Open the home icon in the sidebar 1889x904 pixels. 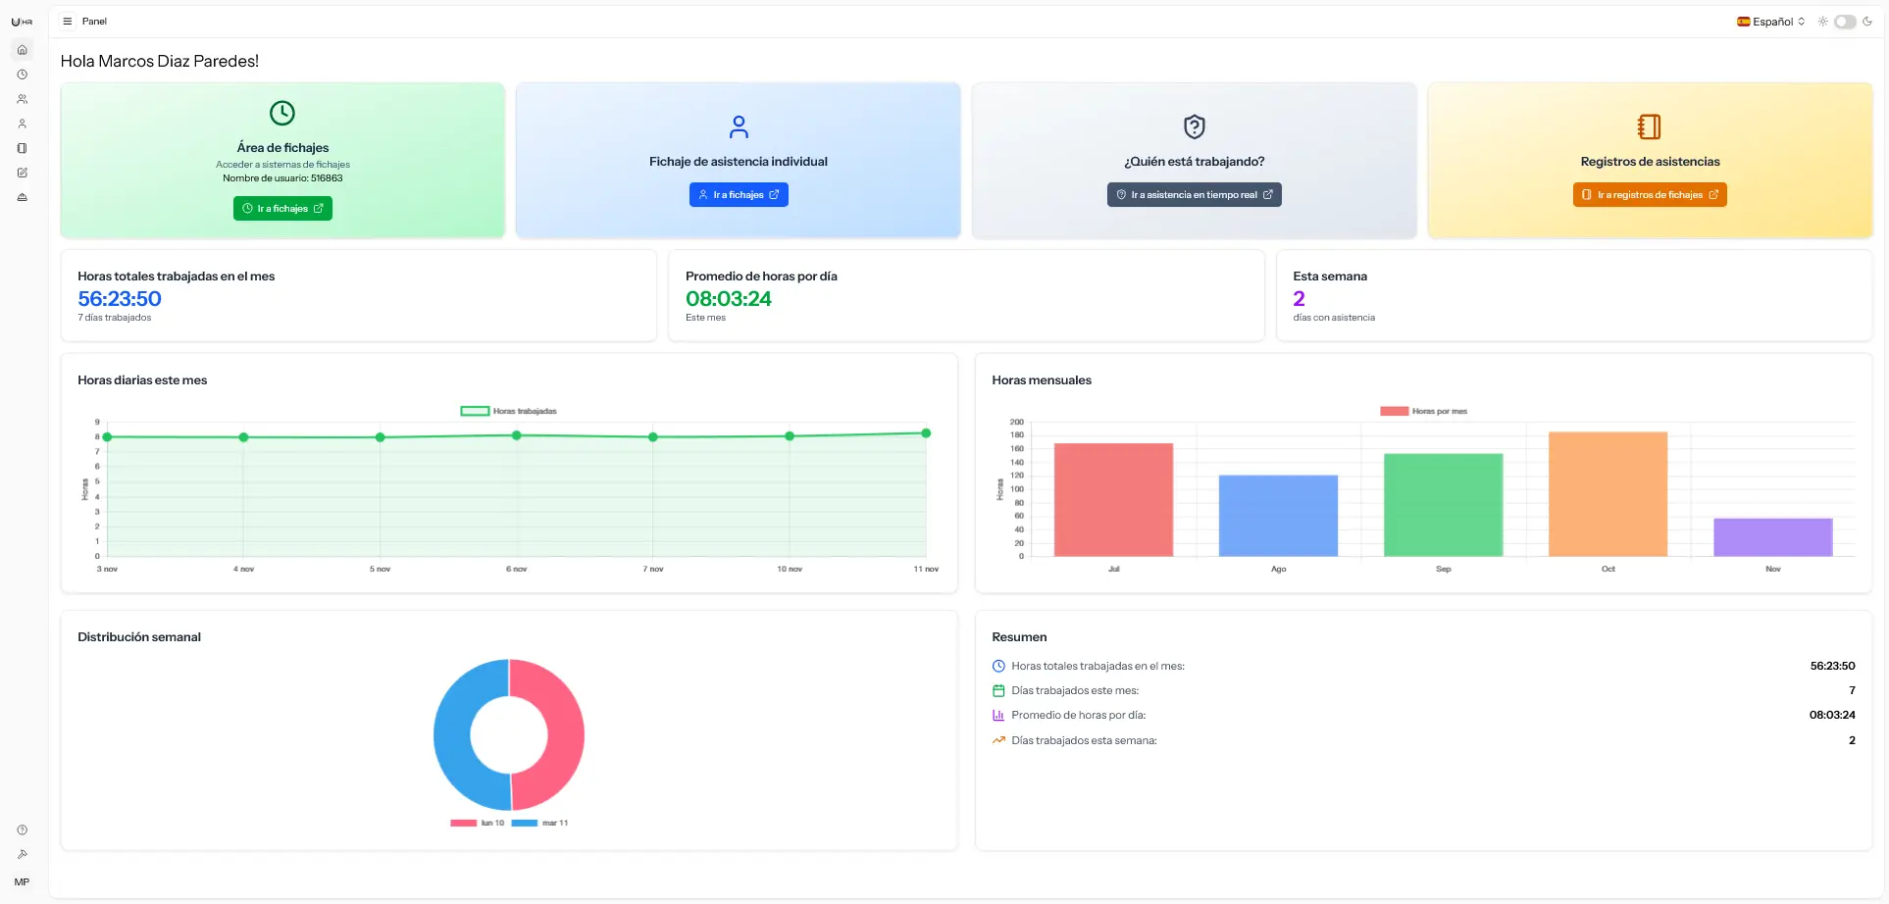coord(22,50)
